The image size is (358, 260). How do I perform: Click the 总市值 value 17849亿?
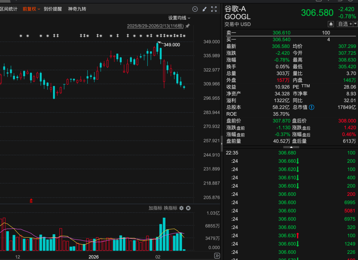coord(347,107)
